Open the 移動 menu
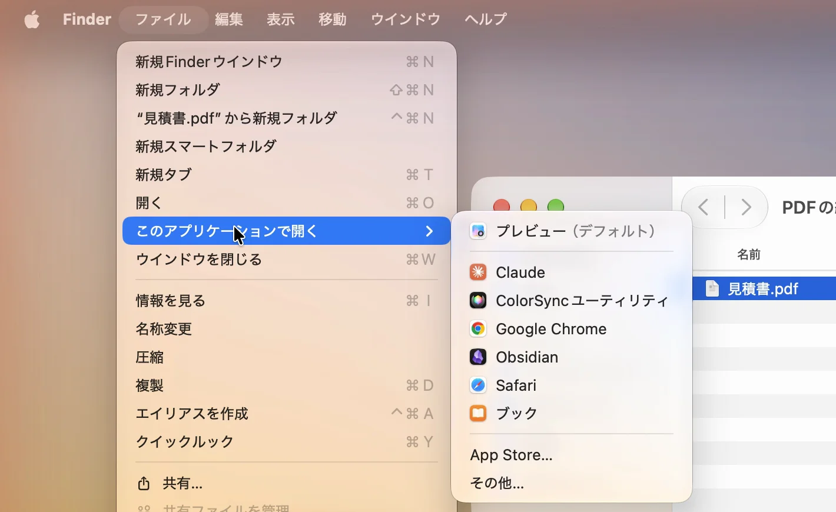Image resolution: width=836 pixels, height=512 pixels. click(x=333, y=19)
